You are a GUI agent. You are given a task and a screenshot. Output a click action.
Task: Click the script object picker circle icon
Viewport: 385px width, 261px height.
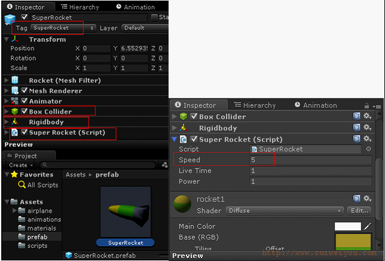coord(368,149)
